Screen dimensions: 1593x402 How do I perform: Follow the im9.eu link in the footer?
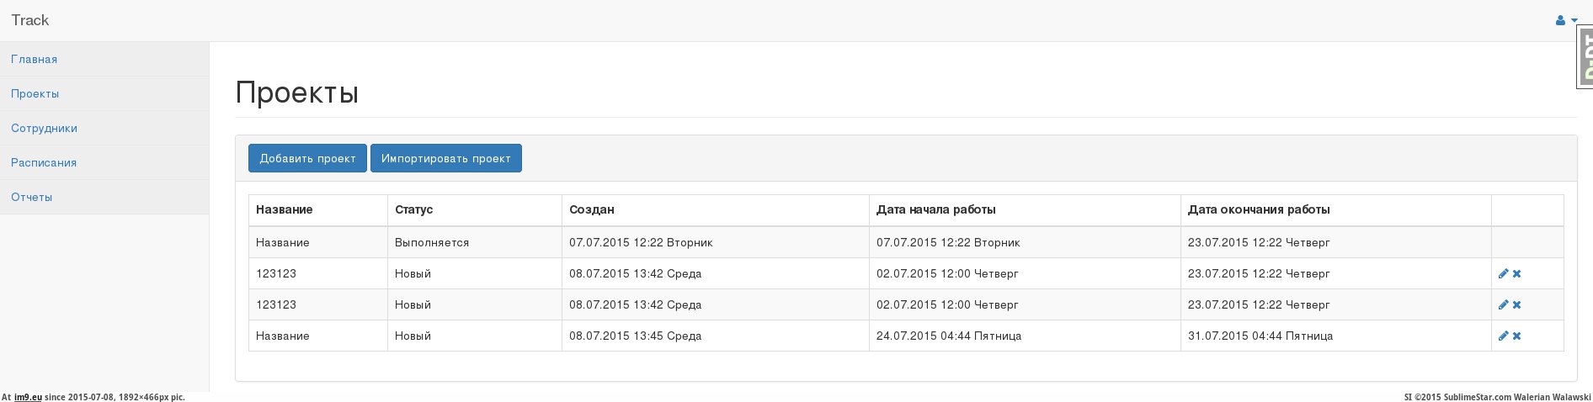(x=28, y=397)
